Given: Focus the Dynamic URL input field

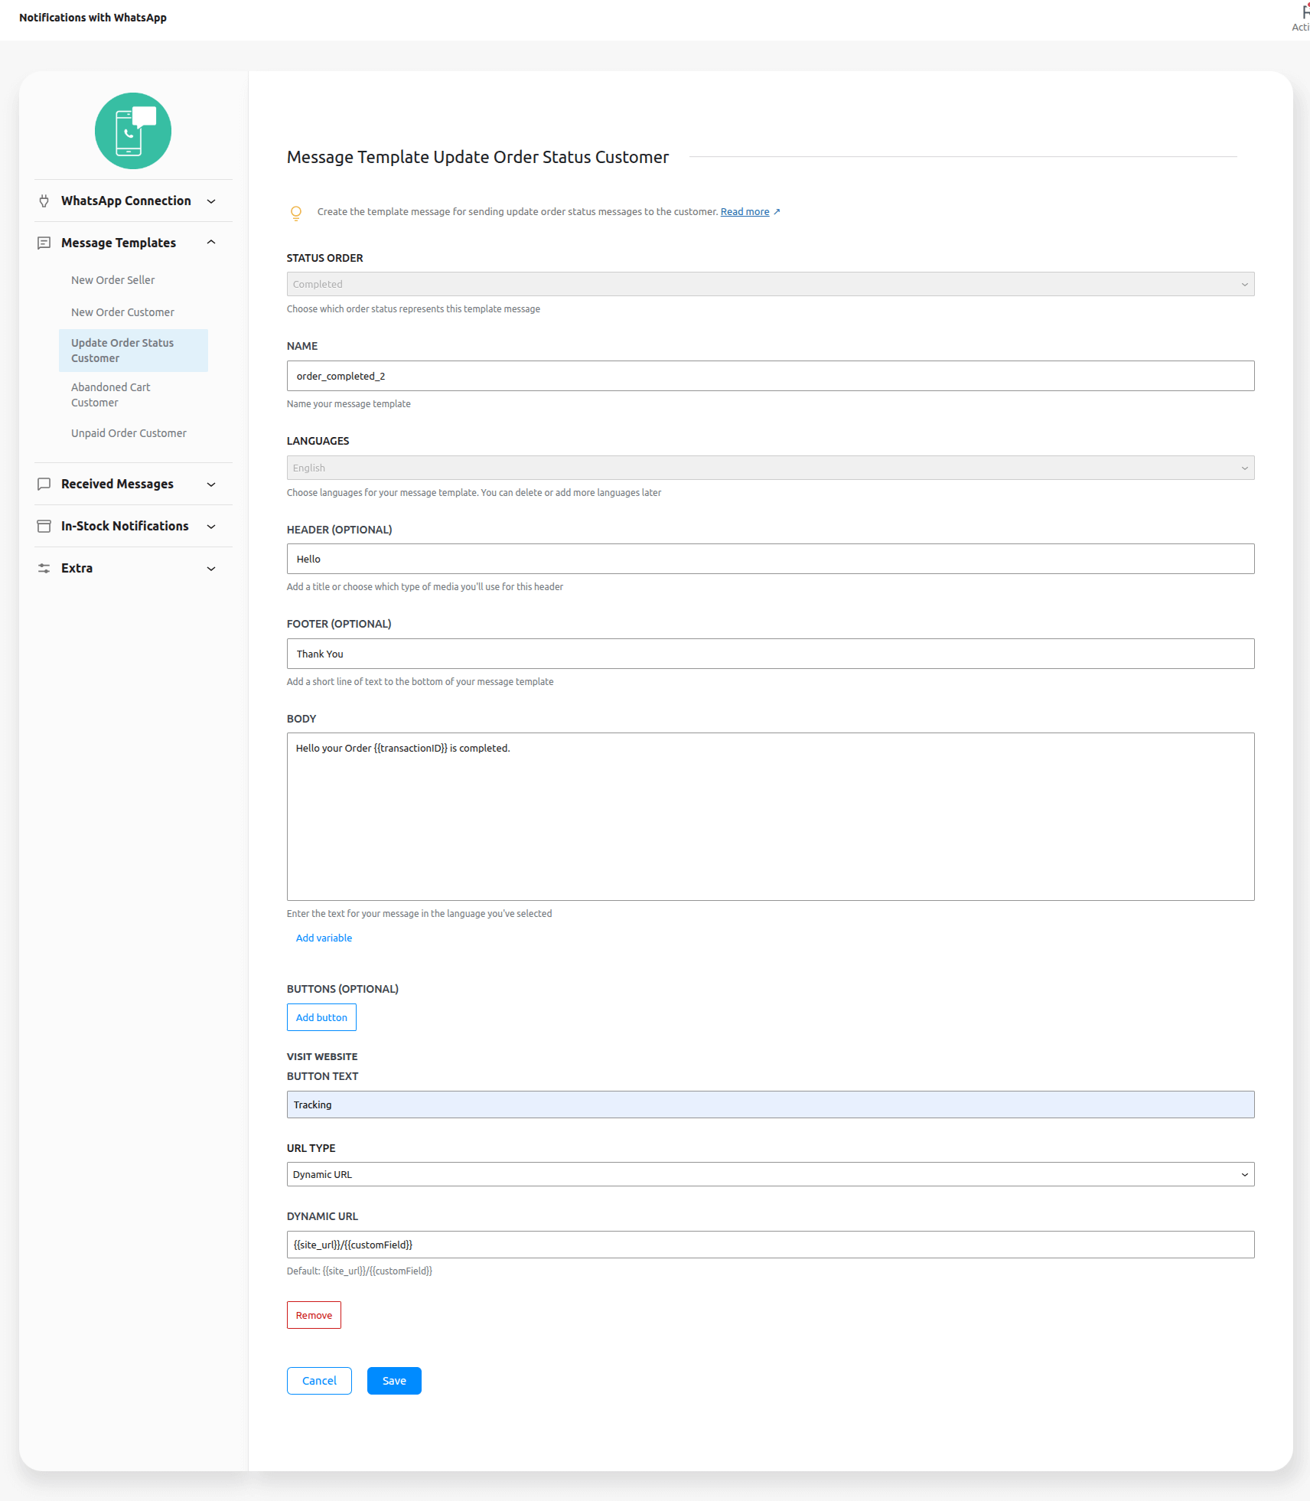Looking at the screenshot, I should pyautogui.click(x=770, y=1245).
